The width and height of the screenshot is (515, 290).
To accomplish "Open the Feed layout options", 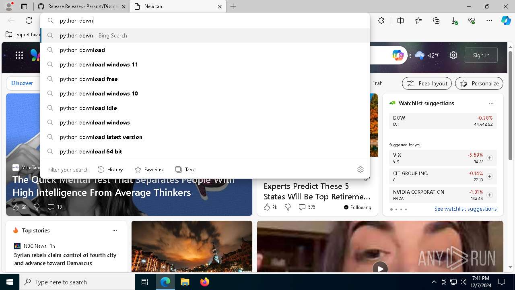I will click(427, 83).
